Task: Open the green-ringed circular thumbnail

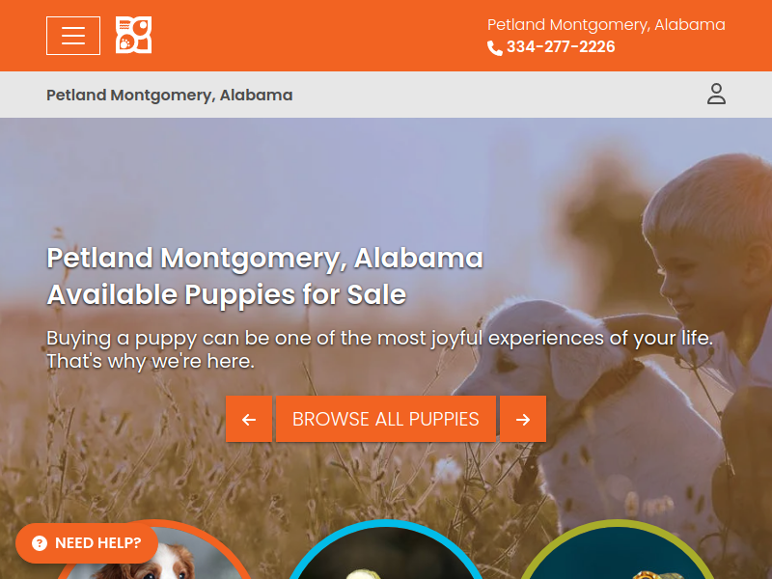Action: 617,551
